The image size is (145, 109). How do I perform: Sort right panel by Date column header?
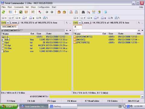click(x=127, y=34)
